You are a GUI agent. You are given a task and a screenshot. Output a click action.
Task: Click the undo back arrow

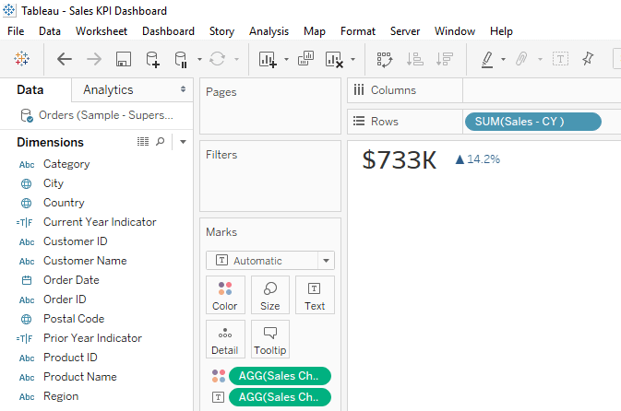tap(65, 60)
